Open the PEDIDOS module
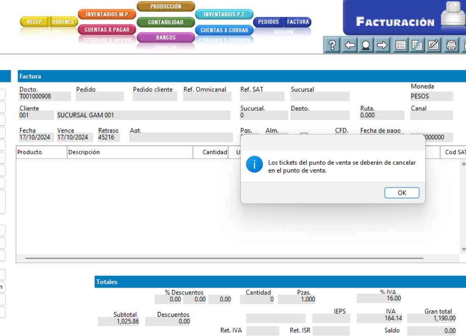The image size is (466, 336). pyautogui.click(x=269, y=22)
